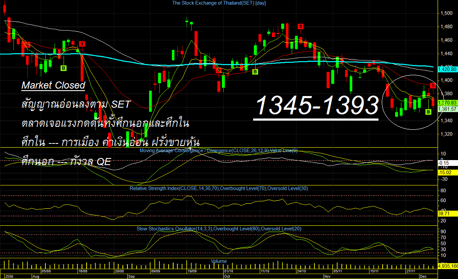Click the 50 label on the Stochastics axis
This screenshot has height=279, width=458.
pyautogui.click(x=443, y=243)
